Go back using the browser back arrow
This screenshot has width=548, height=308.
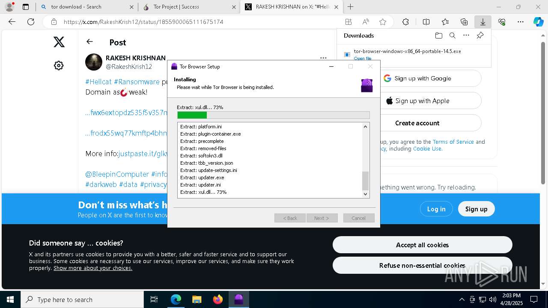tap(12, 22)
